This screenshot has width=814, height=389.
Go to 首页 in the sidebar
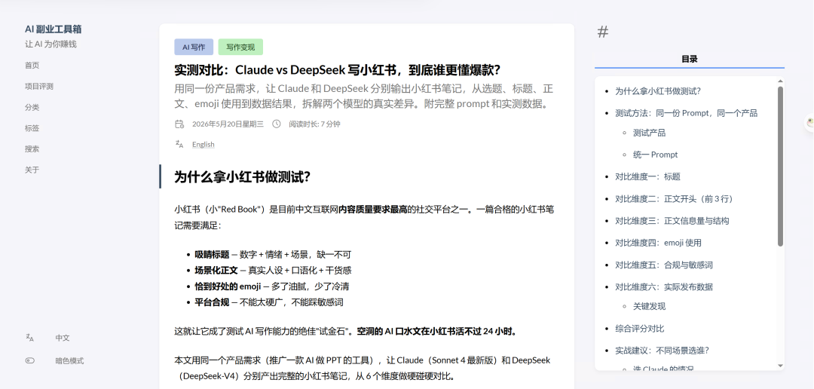[32, 66]
